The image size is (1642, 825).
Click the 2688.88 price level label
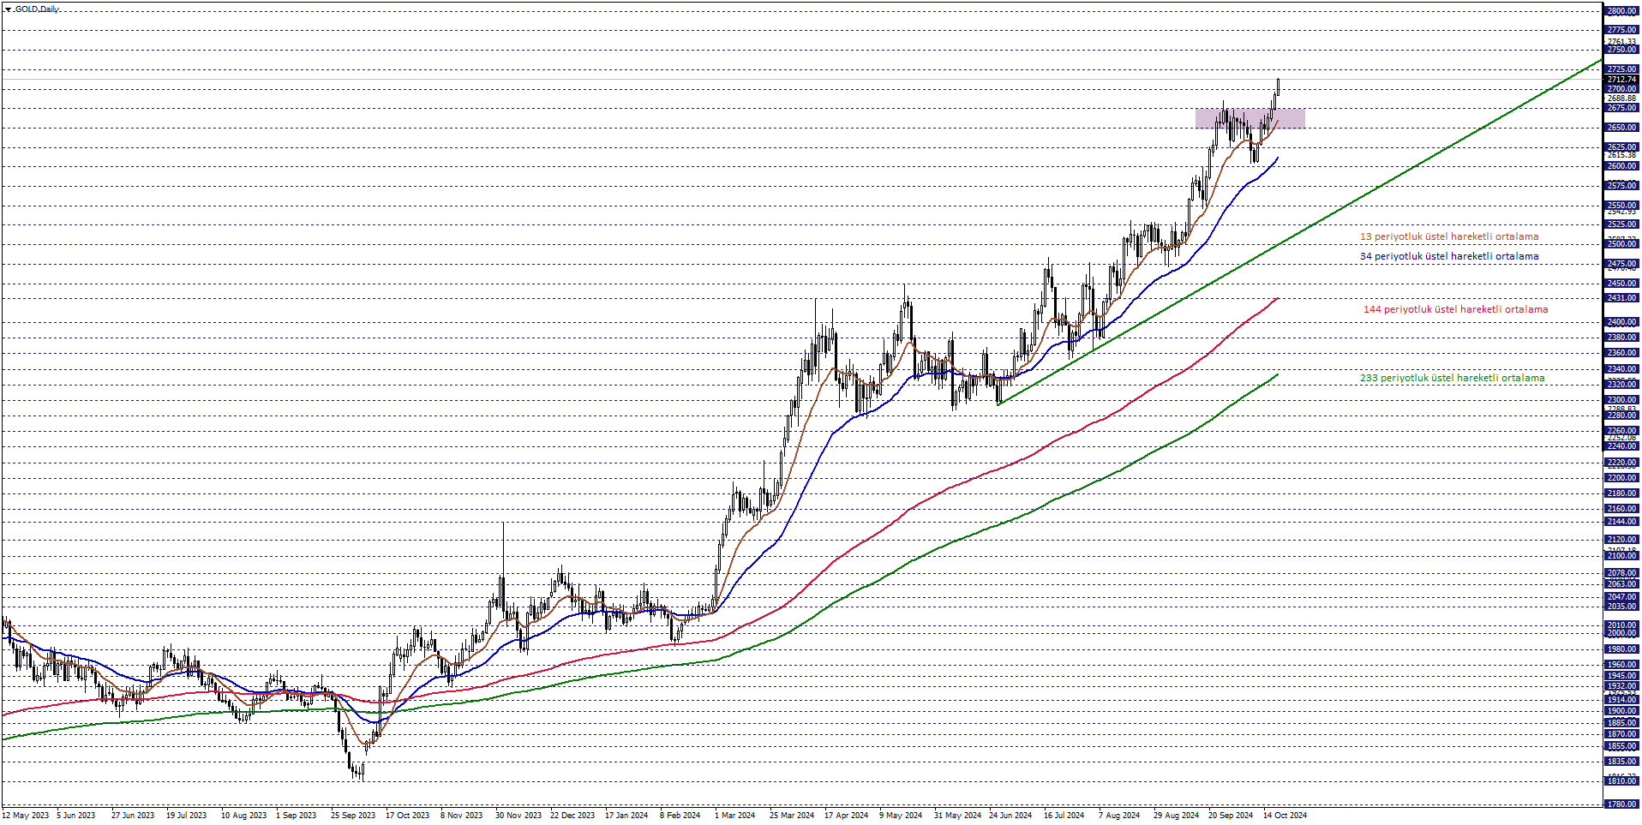pos(1621,99)
